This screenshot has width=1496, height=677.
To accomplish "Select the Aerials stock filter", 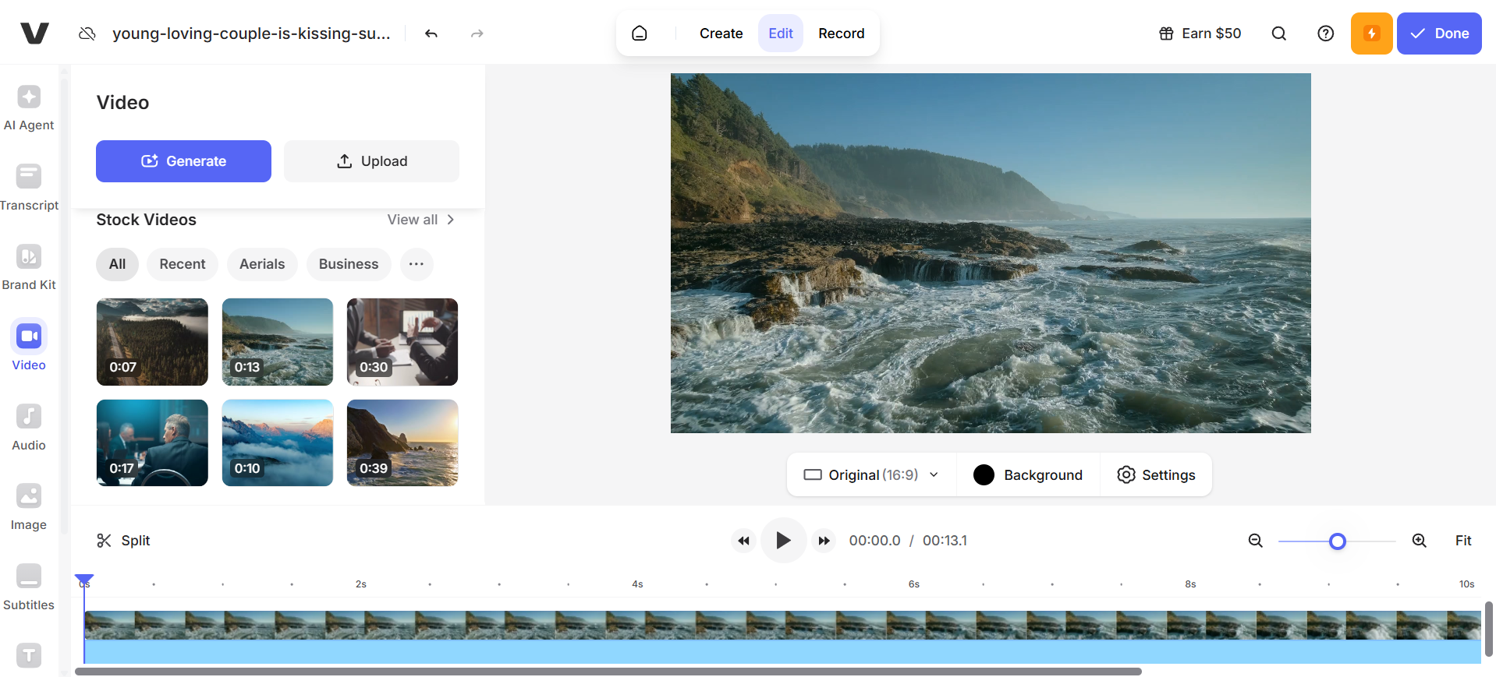I will [x=262, y=264].
